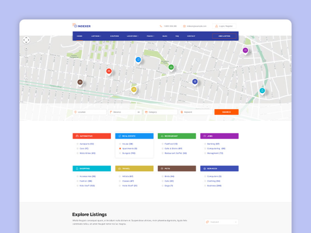
Task: Expand the Locations menu dropdown
Action: click(x=133, y=36)
